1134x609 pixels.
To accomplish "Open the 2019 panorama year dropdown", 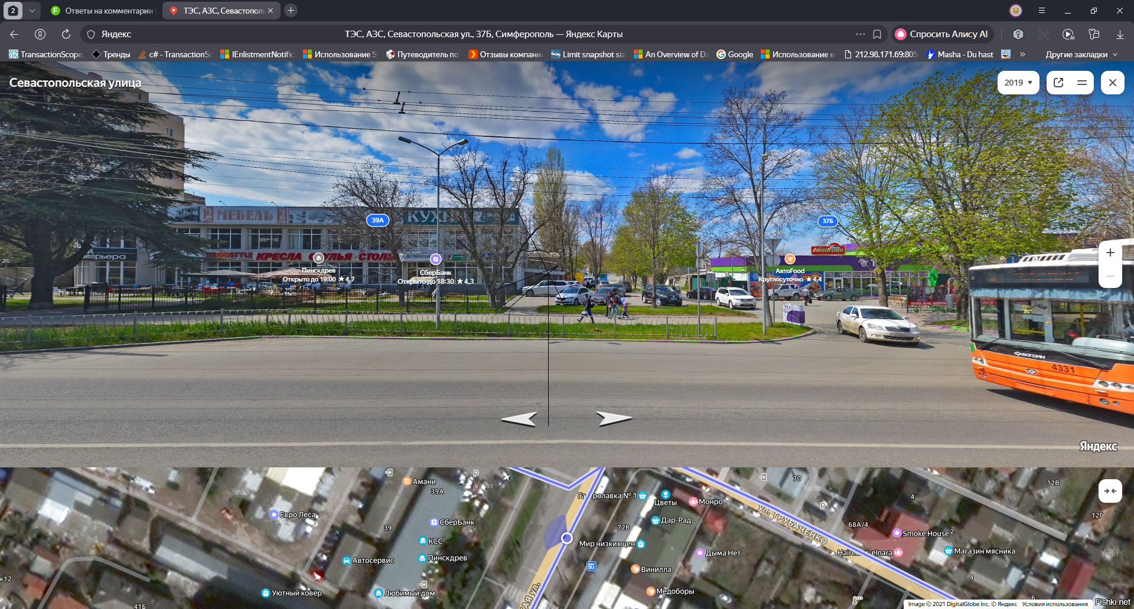I will 1018,83.
